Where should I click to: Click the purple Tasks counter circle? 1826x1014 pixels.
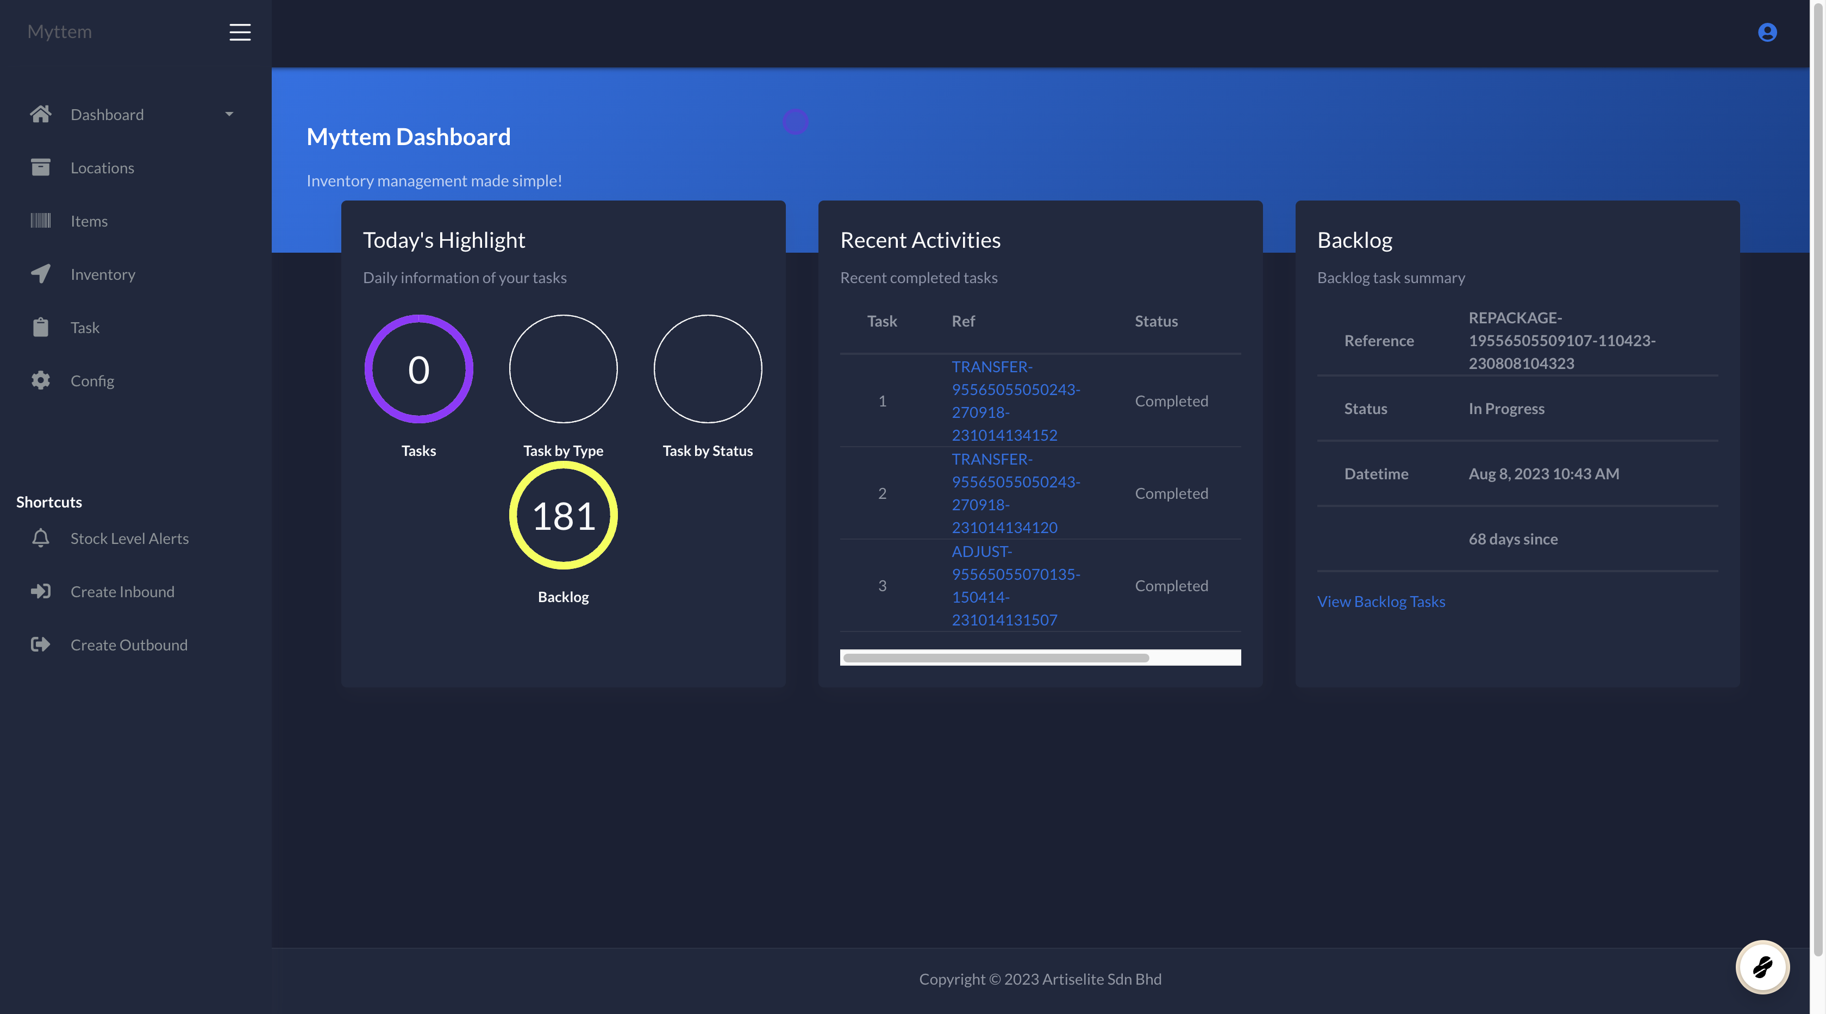418,369
